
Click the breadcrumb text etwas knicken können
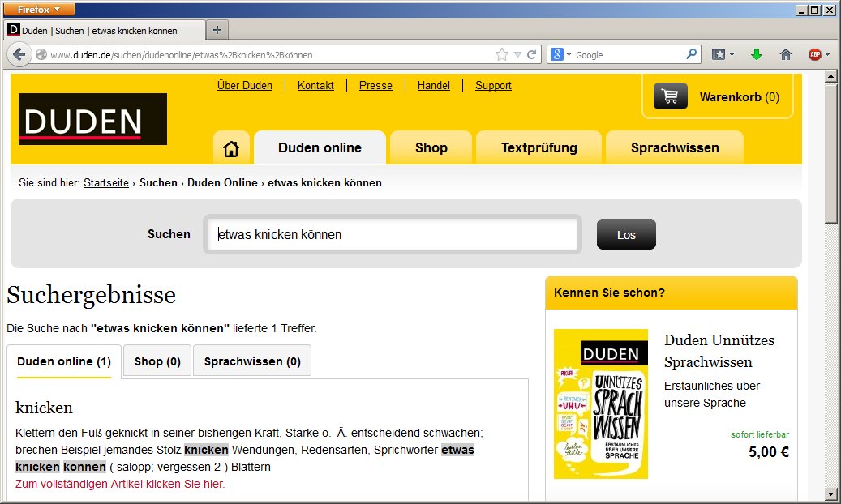click(324, 183)
